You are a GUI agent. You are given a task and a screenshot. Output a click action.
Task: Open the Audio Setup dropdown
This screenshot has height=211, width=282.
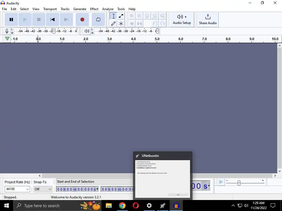coord(182,20)
